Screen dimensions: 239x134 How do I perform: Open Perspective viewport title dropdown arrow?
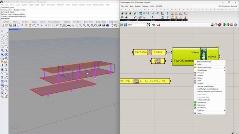click(20, 29)
